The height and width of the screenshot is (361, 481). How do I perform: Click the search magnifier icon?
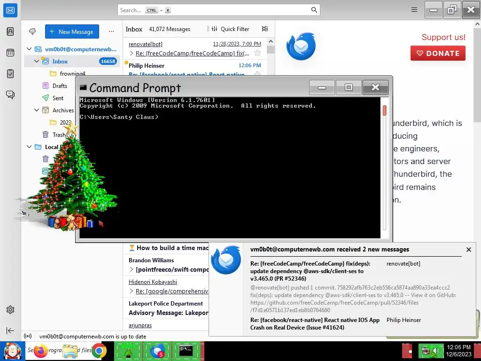coord(314,10)
